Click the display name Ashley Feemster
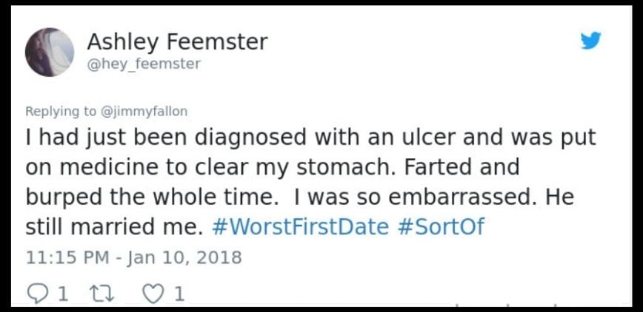 [177, 41]
